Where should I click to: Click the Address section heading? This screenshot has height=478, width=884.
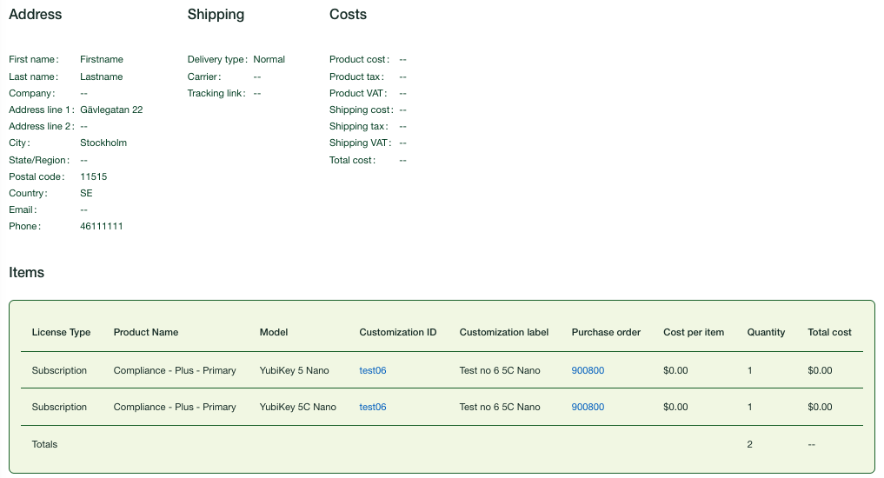[x=36, y=15]
